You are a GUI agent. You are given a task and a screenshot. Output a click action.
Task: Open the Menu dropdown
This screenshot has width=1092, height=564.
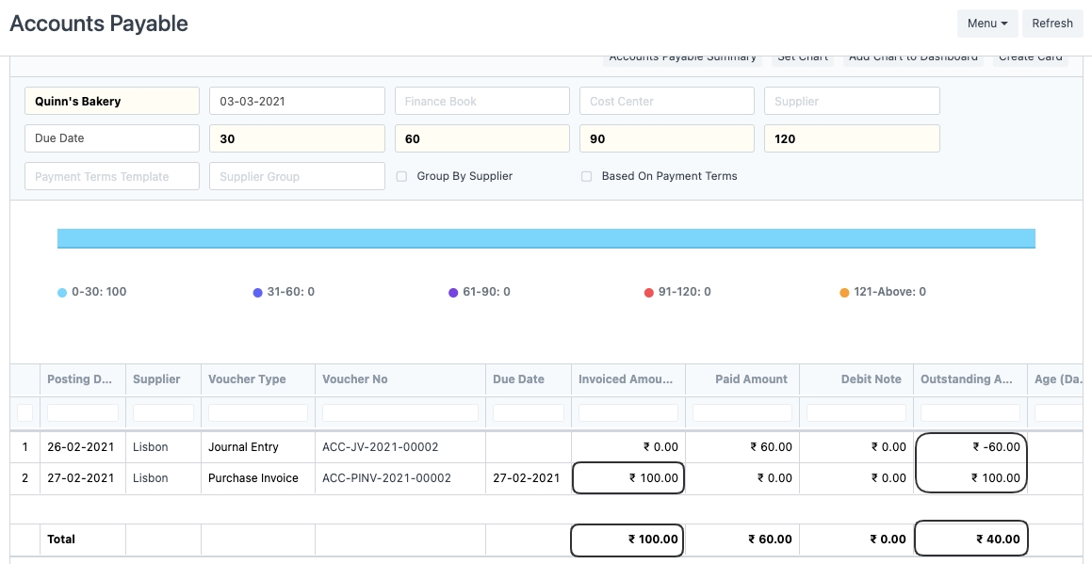pos(986,24)
